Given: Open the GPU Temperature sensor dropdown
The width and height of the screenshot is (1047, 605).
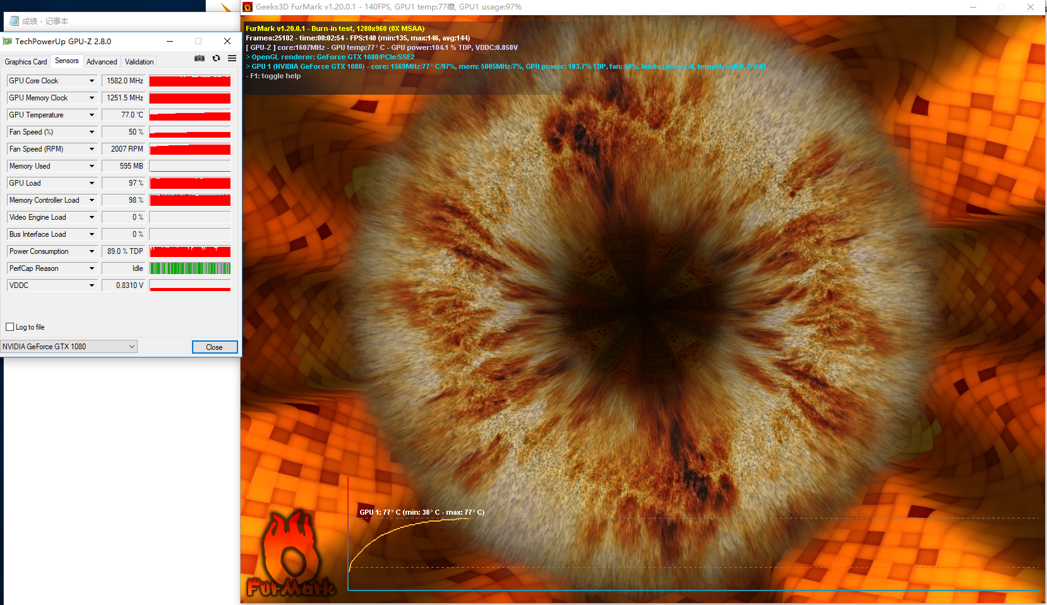Looking at the screenshot, I should pos(92,115).
